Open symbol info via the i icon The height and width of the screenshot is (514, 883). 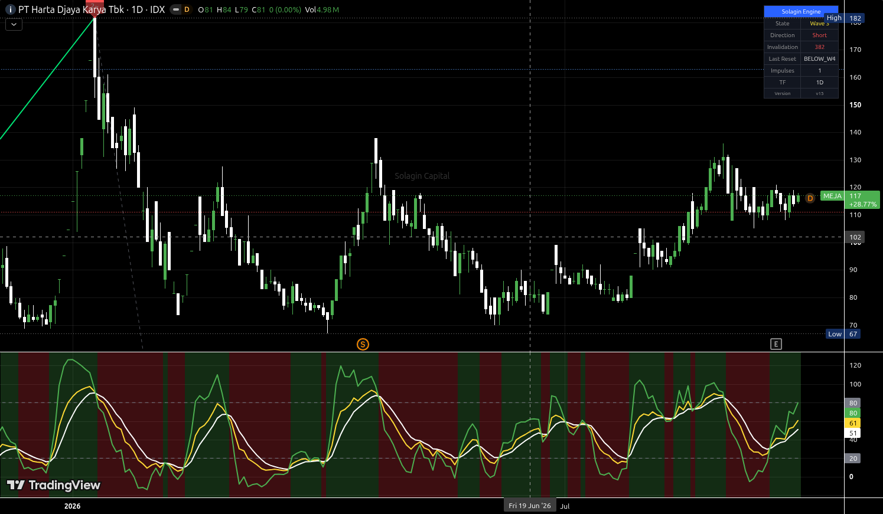pos(10,9)
